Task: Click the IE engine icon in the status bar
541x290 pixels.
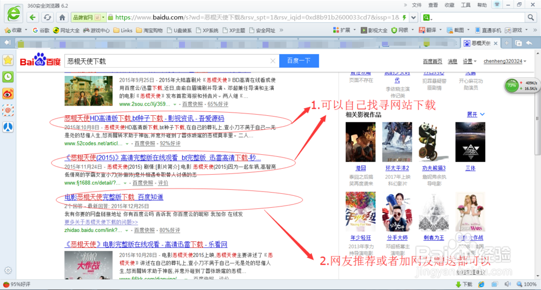Action: (x=481, y=285)
